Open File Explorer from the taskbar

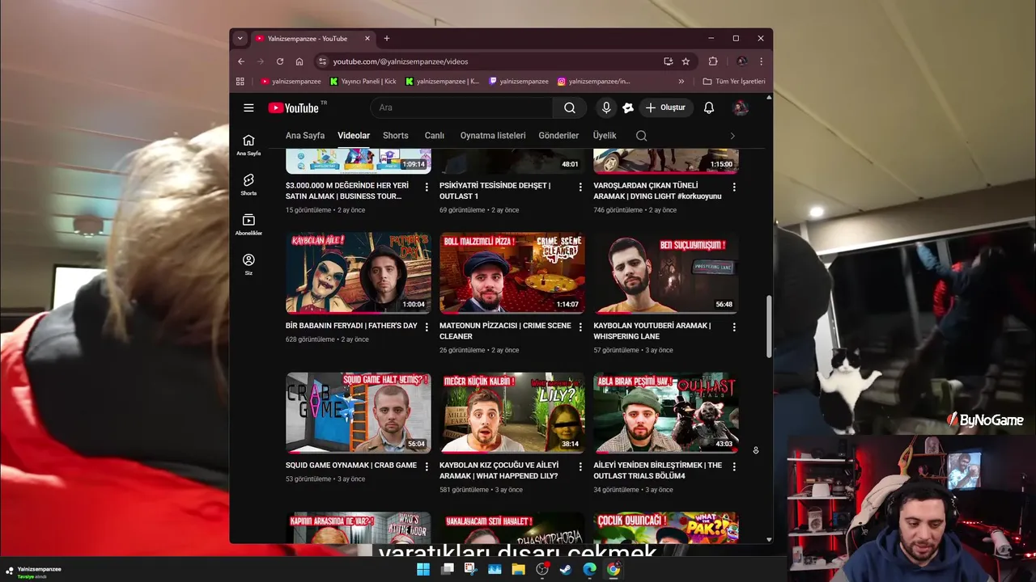(x=518, y=569)
